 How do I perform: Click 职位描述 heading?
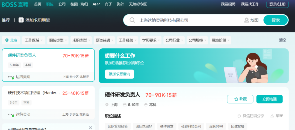click(x=113, y=116)
